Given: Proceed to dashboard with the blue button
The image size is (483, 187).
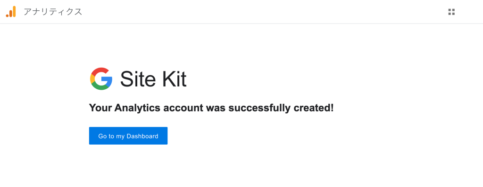Looking at the screenshot, I should 128,136.
